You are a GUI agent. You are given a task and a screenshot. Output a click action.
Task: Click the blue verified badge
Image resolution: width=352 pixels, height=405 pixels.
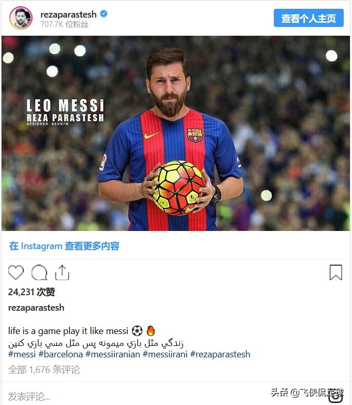click(x=104, y=13)
